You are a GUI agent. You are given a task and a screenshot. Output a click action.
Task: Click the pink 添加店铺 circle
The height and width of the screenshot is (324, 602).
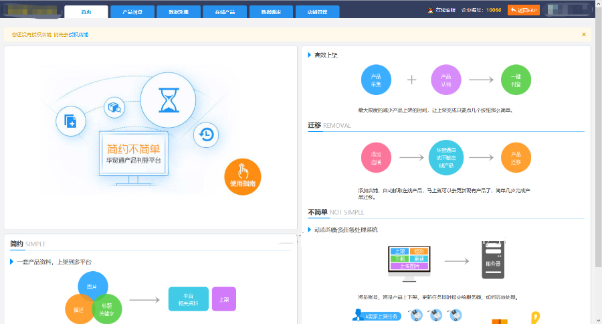(376, 157)
